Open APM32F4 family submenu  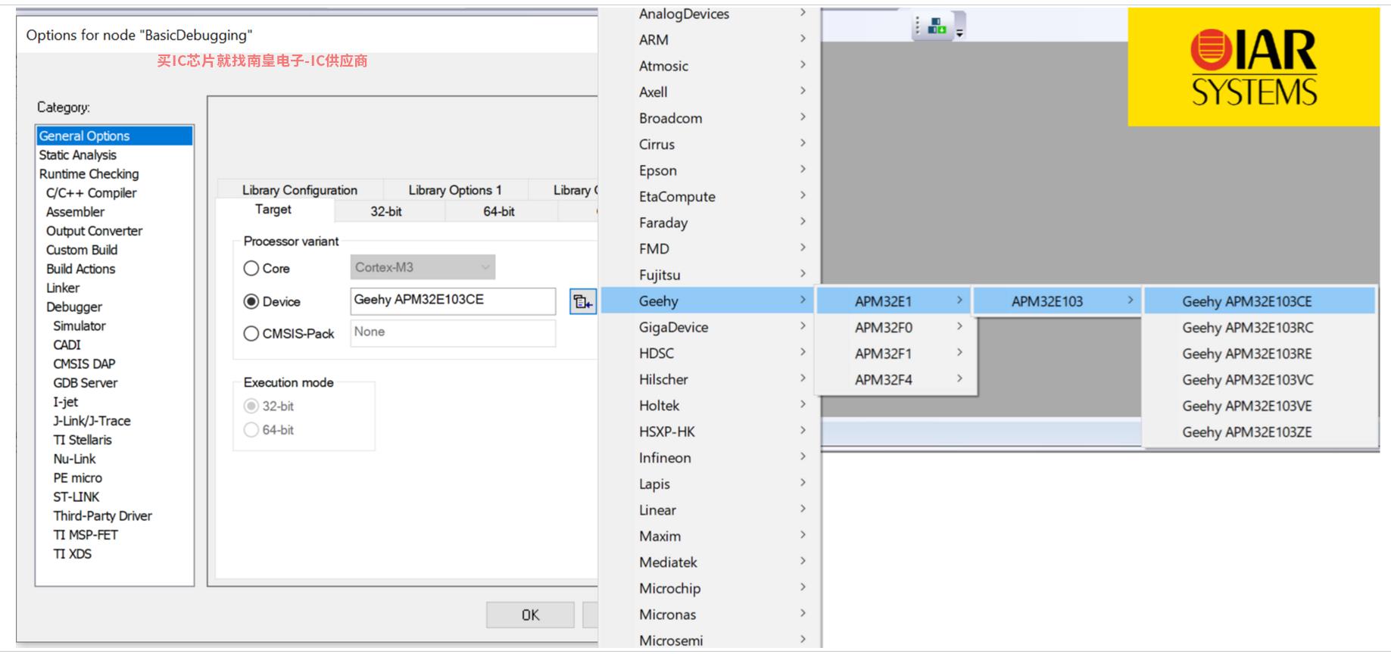tap(896, 379)
